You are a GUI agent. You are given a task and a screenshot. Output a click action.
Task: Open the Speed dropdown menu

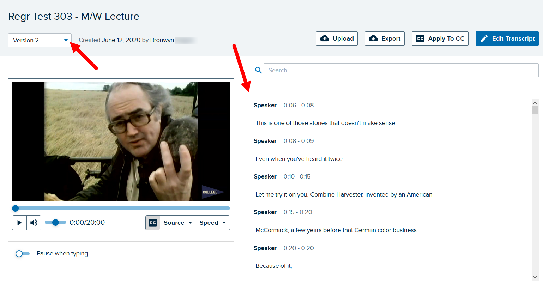213,223
